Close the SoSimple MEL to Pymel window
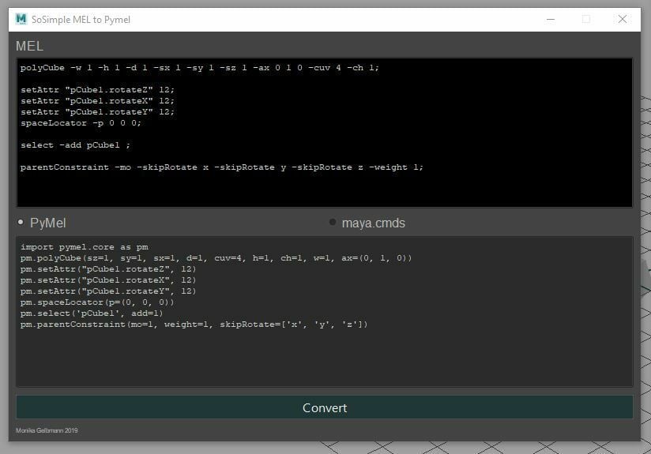The image size is (651, 454). pyautogui.click(x=622, y=19)
